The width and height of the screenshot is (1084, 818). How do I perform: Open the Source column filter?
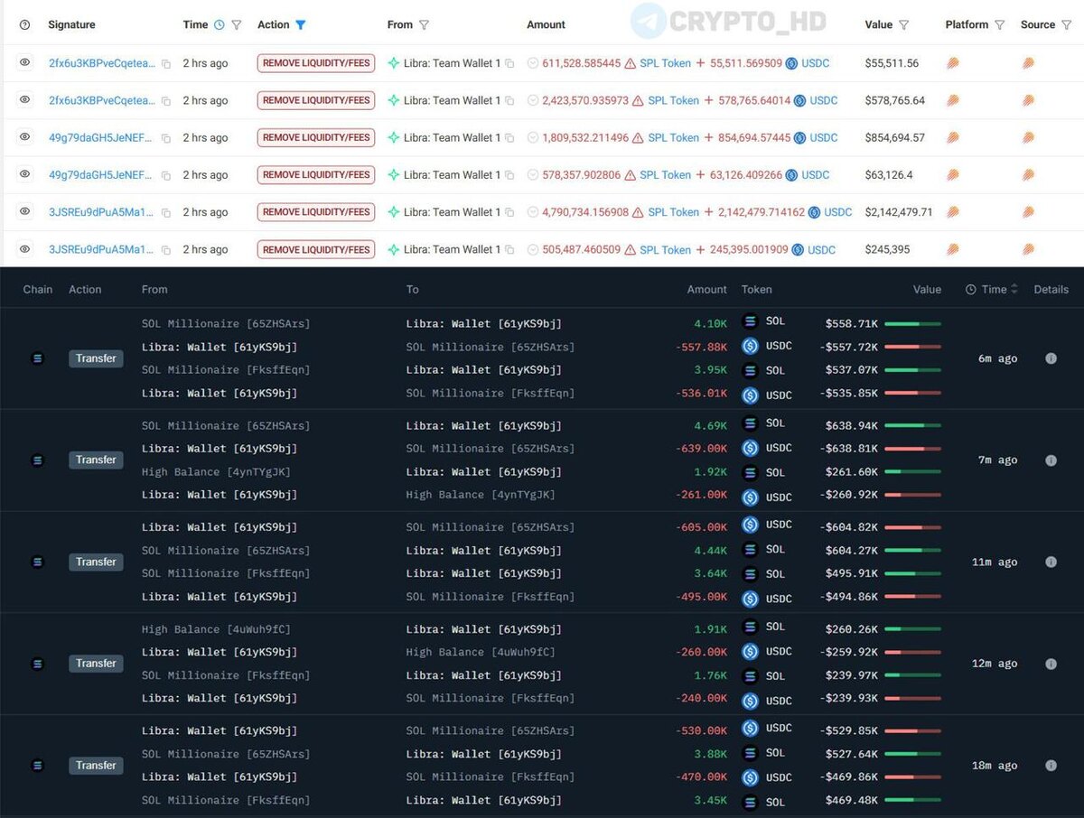click(1066, 25)
